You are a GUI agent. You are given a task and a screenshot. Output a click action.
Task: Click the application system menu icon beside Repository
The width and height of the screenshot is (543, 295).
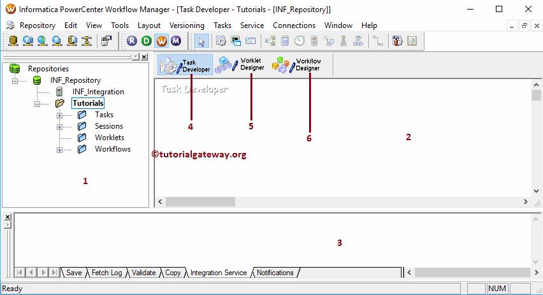tap(10, 25)
